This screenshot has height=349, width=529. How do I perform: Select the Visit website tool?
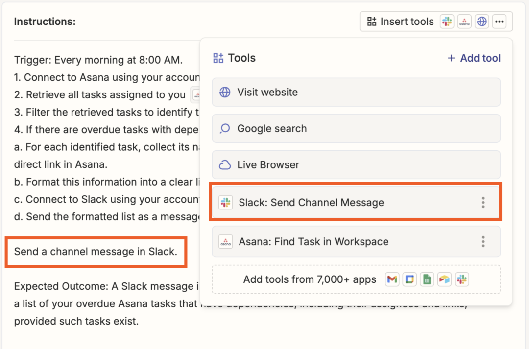356,92
